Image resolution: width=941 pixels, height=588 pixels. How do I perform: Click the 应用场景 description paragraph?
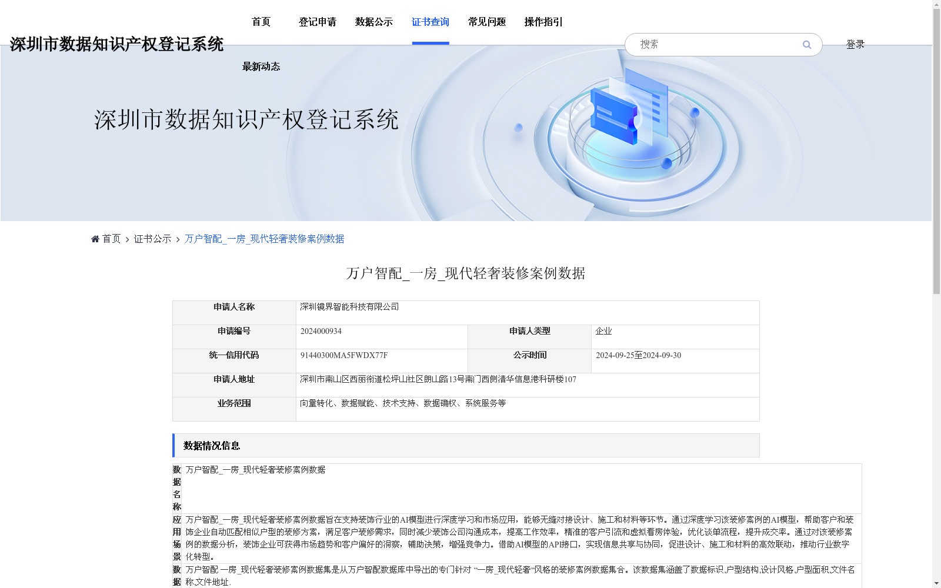tap(520, 538)
